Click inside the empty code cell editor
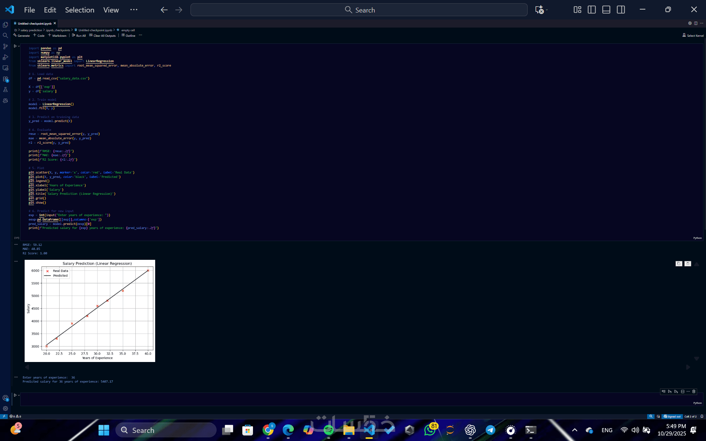This screenshot has width=706, height=441. 361,399
